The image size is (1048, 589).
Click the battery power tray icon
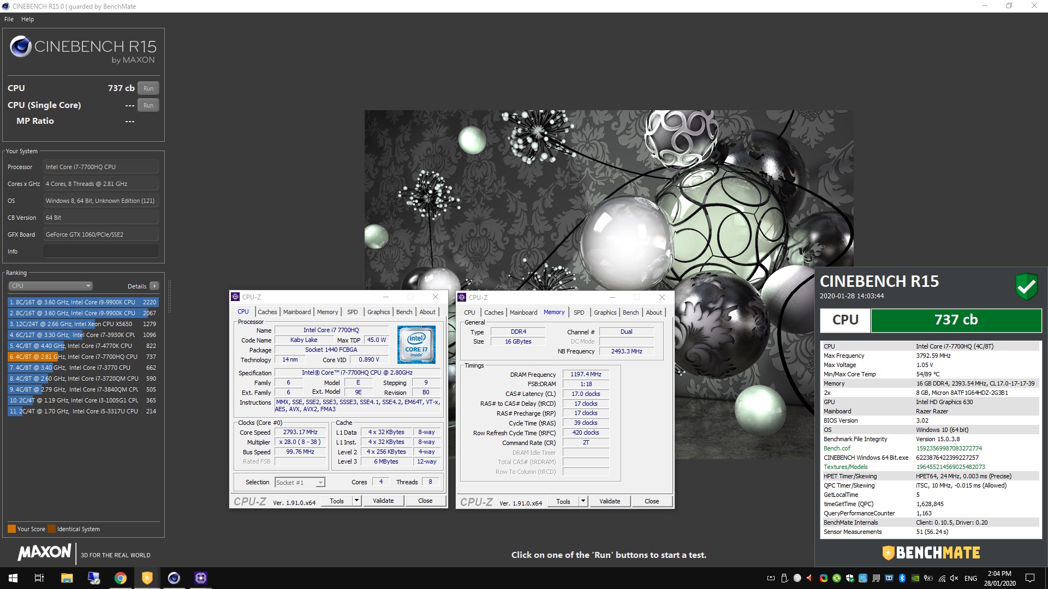928,578
